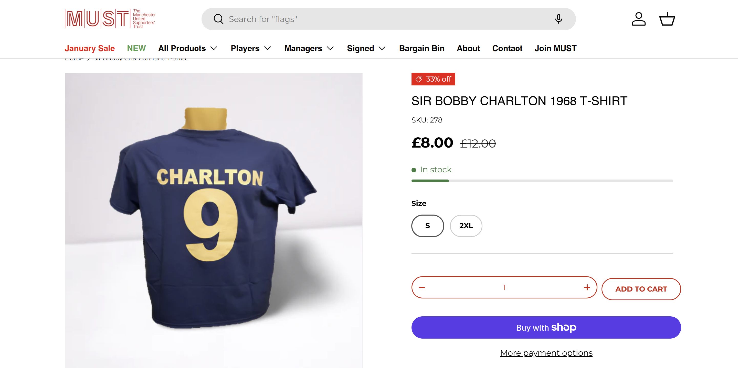Expand the Managers dropdown
The width and height of the screenshot is (738, 368).
tap(309, 48)
